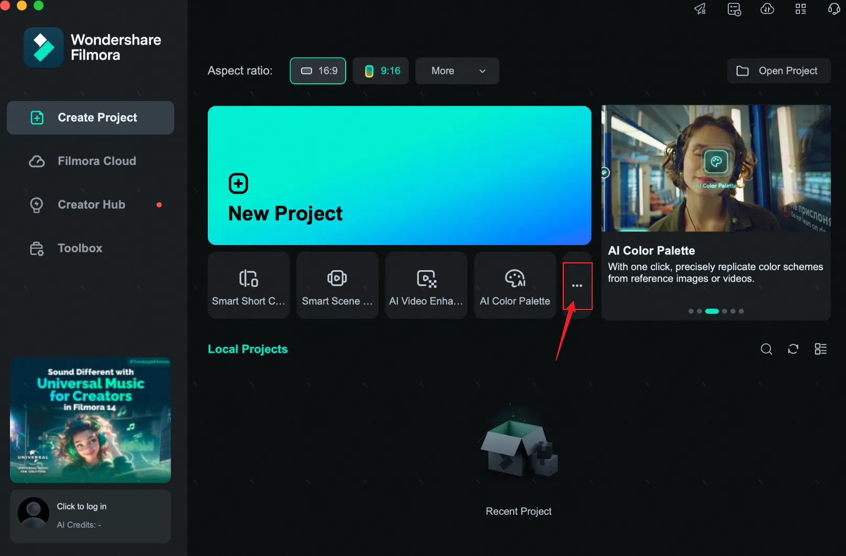
Task: Click the AI Color Palette banner title
Action: (651, 251)
